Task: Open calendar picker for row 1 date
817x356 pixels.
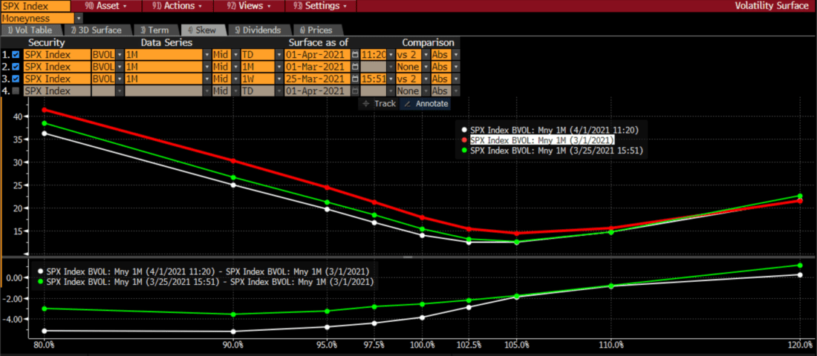Action: pos(355,54)
